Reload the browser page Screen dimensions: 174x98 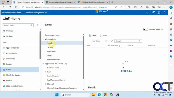(x=10, y=7)
